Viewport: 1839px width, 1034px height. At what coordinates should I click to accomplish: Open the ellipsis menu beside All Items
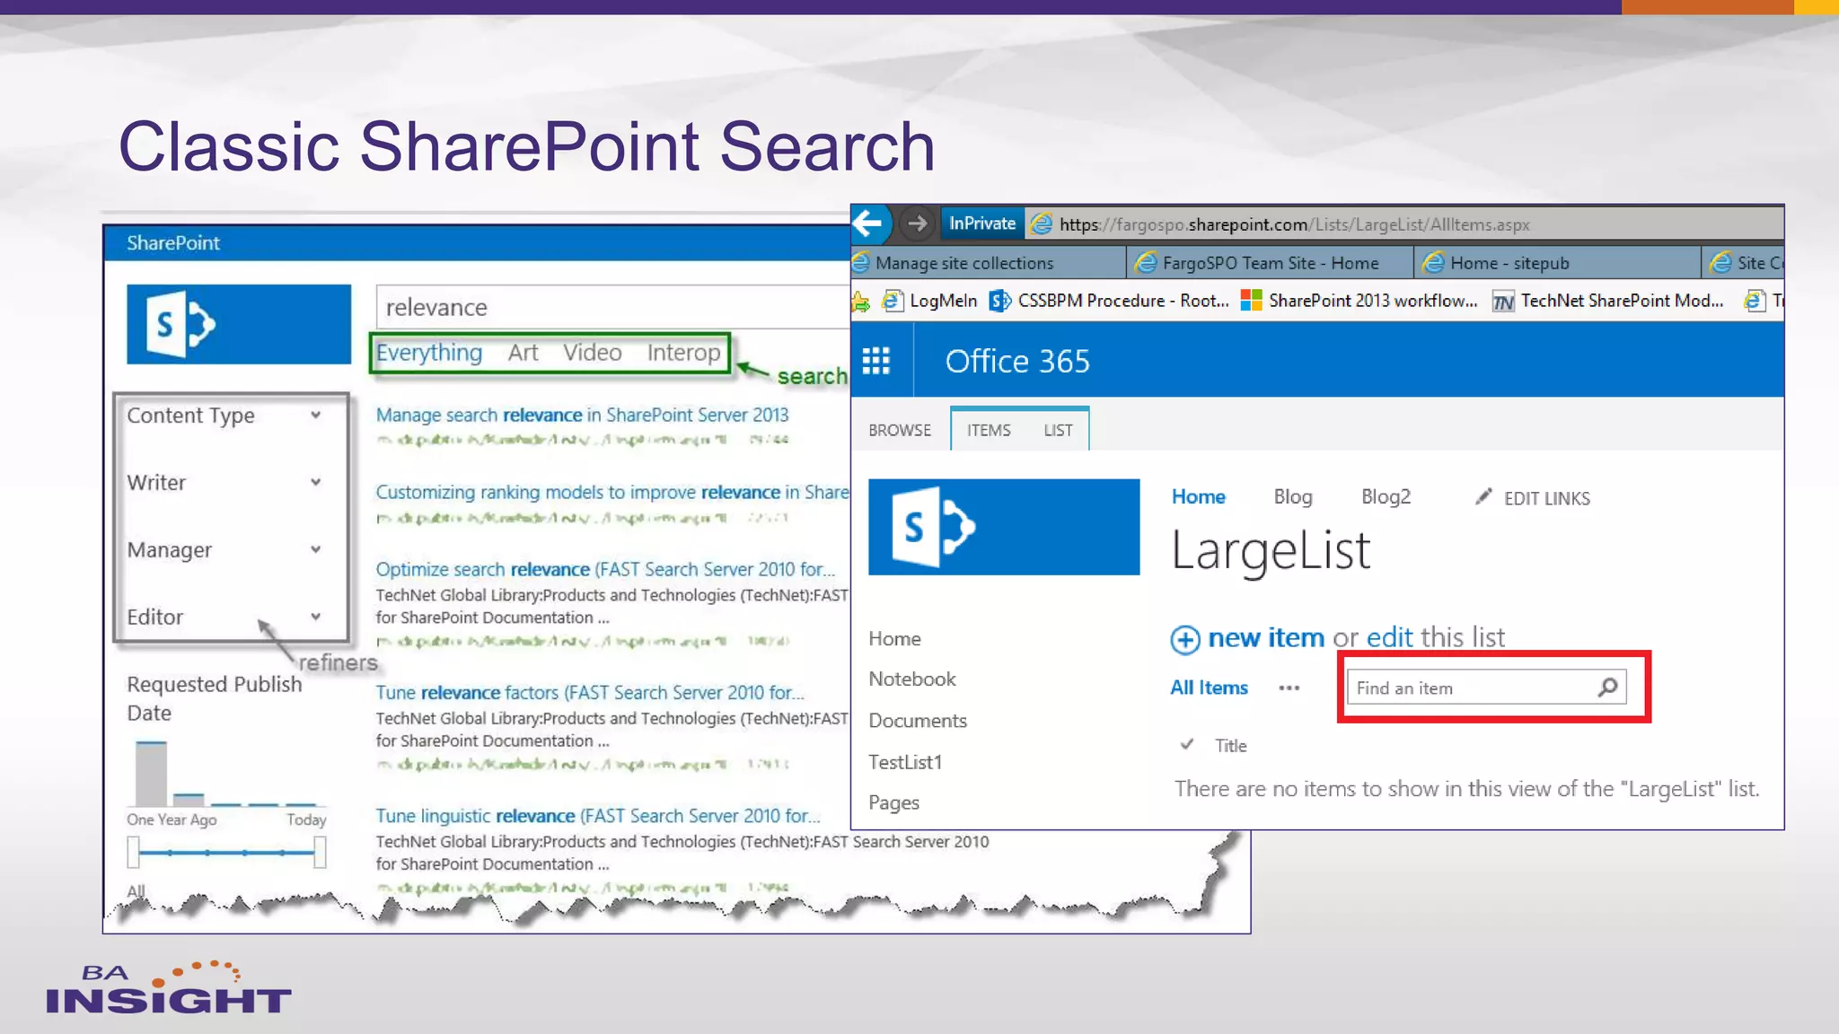coord(1289,688)
